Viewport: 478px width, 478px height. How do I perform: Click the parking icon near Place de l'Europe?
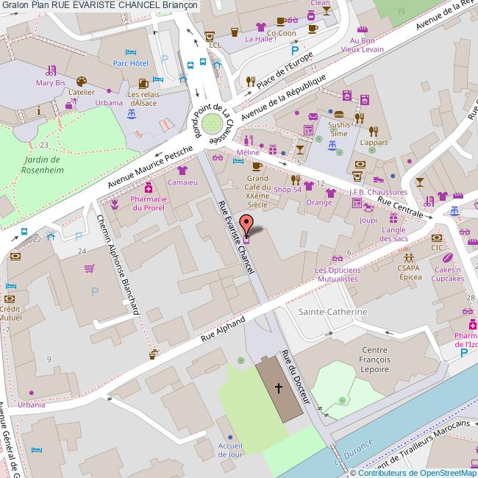point(295,51)
